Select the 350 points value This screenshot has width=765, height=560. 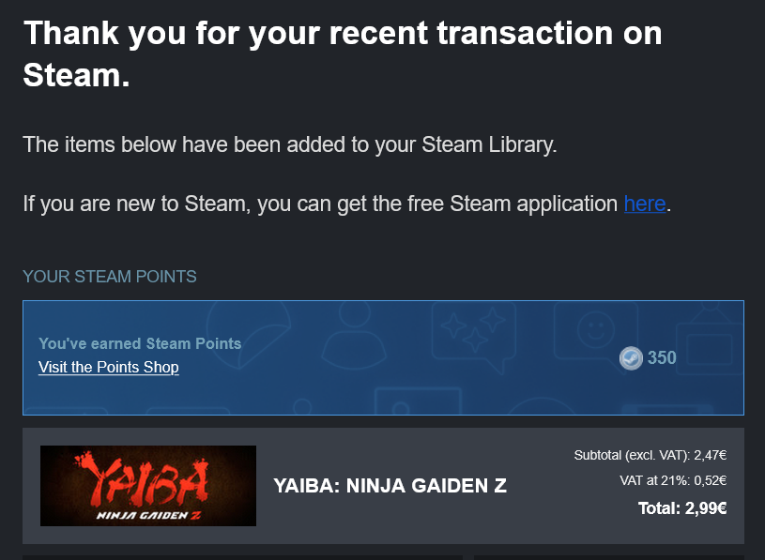[662, 357]
